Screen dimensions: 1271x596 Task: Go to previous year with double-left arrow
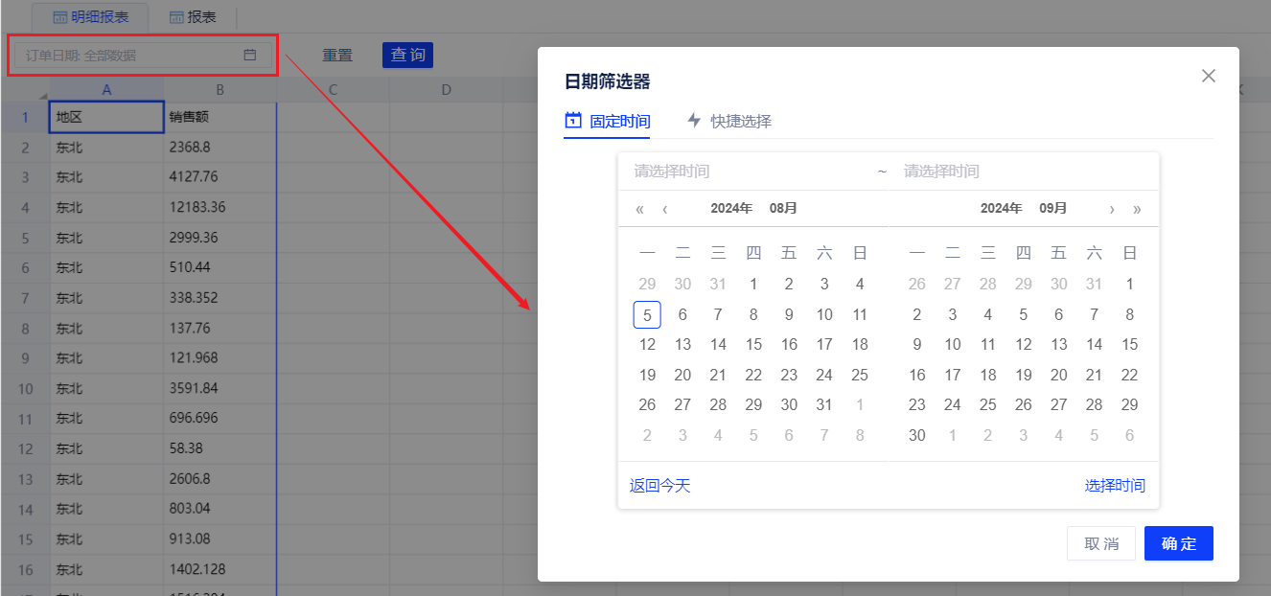pyautogui.click(x=639, y=209)
